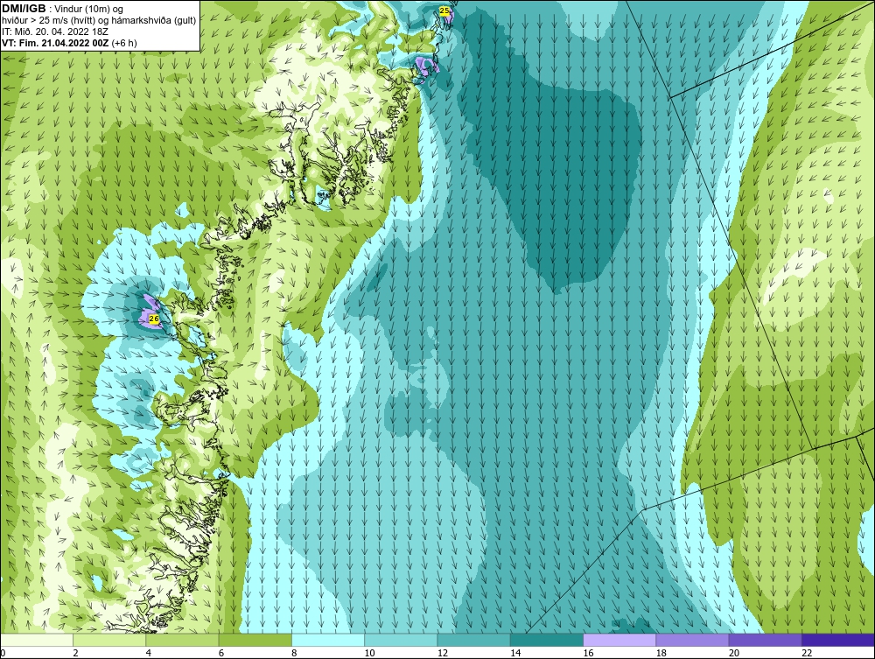Click the '6' tick label on color scale
The width and height of the screenshot is (875, 659).
click(221, 654)
